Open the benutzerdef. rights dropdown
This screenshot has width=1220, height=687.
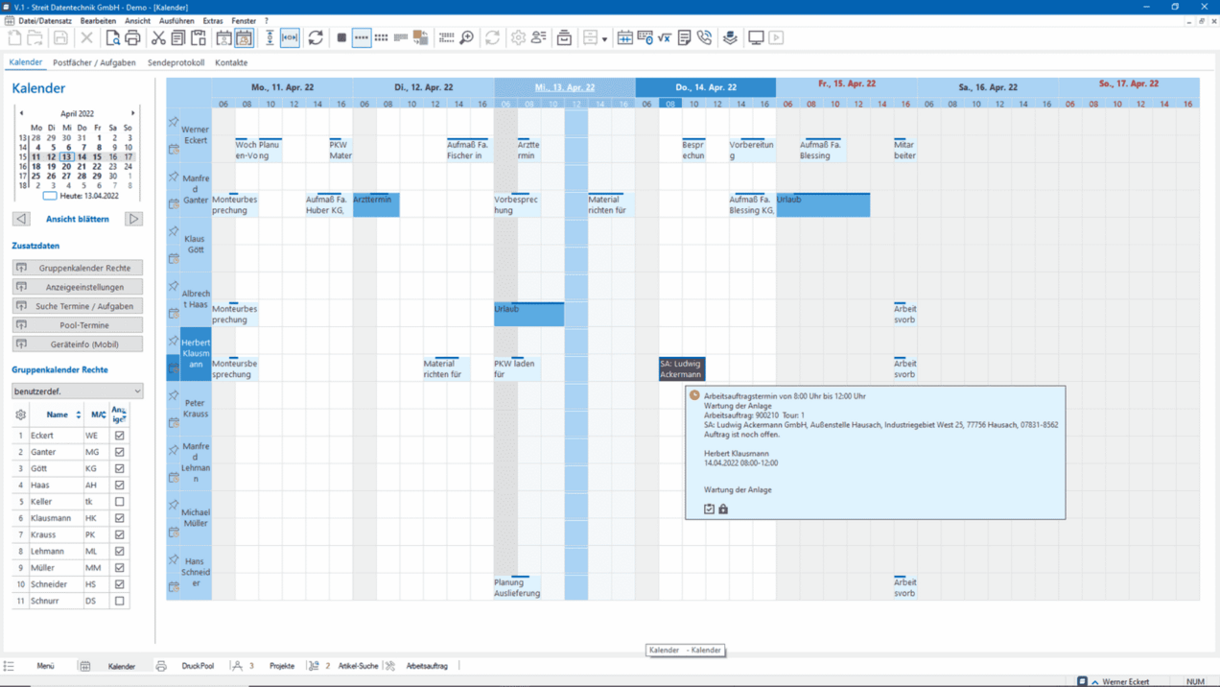pyautogui.click(x=78, y=391)
